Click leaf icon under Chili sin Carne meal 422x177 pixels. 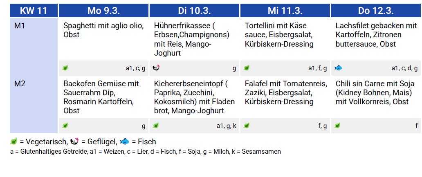(338, 125)
